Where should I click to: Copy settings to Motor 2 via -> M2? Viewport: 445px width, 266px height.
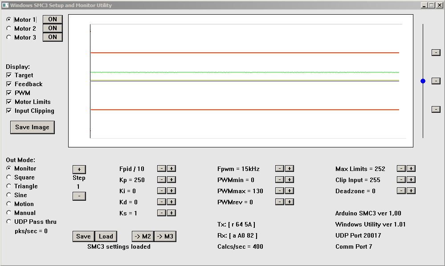[x=143, y=236]
